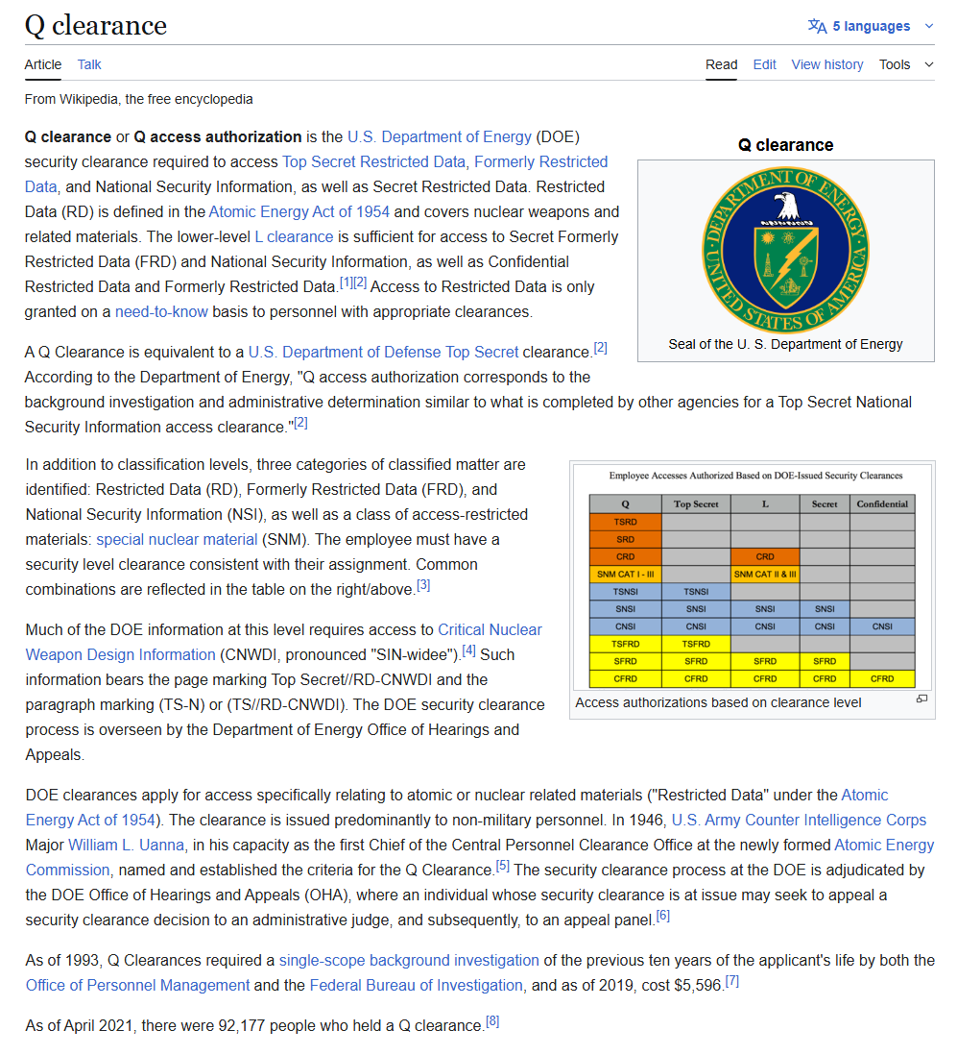Viewport: 957px width, 1055px height.
Task: Open the access authorizations table image
Action: (752, 576)
